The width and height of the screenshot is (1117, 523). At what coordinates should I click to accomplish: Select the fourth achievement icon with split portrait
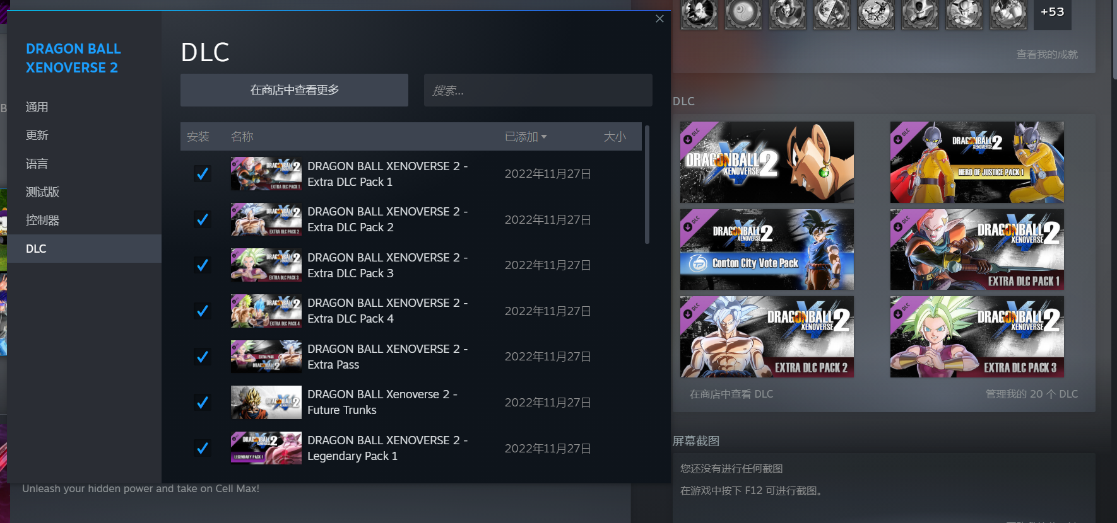(x=831, y=14)
